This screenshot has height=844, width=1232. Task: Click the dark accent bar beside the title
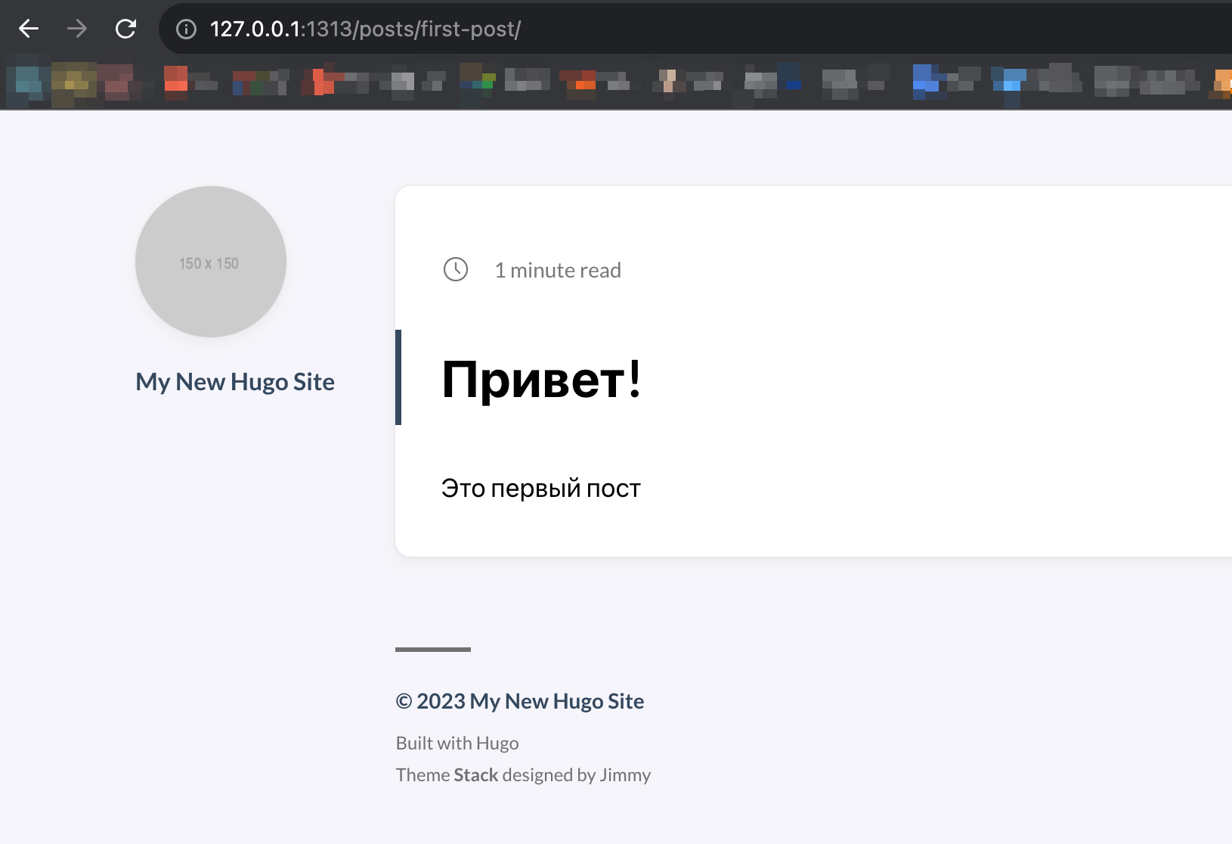click(398, 377)
